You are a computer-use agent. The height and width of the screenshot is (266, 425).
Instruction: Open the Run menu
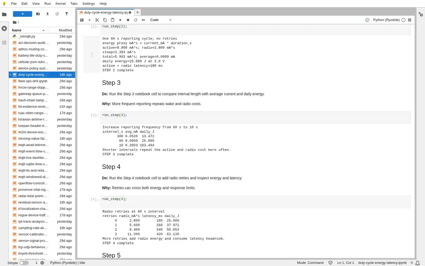click(x=47, y=4)
